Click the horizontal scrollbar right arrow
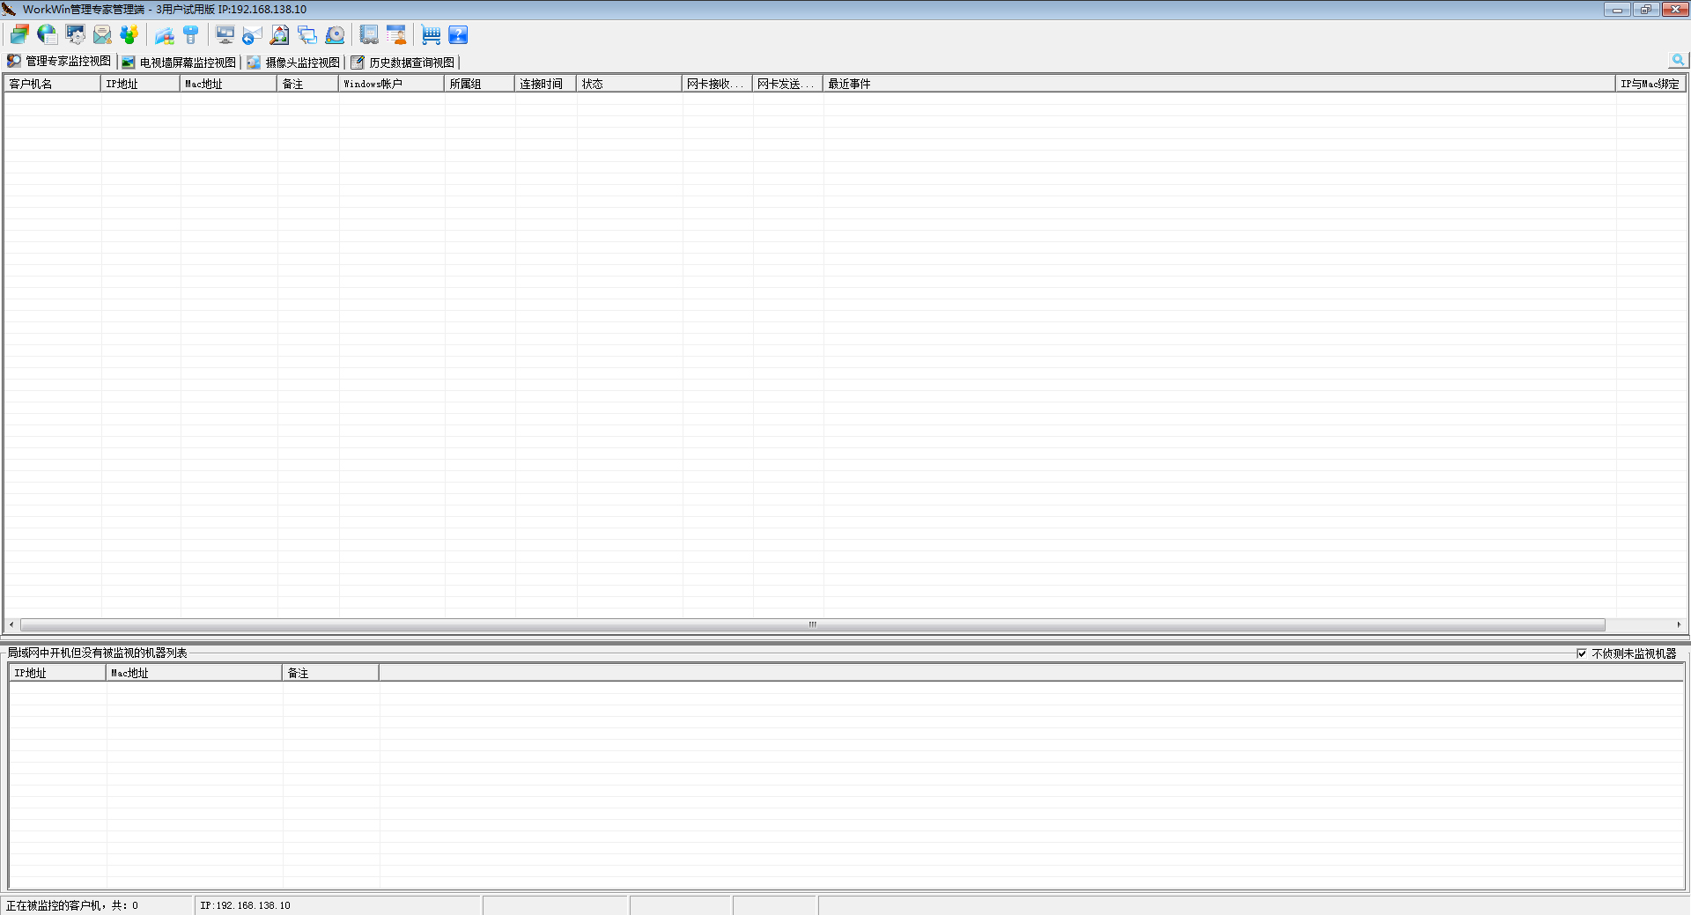Screen dimensions: 1691x915 [x=1679, y=624]
